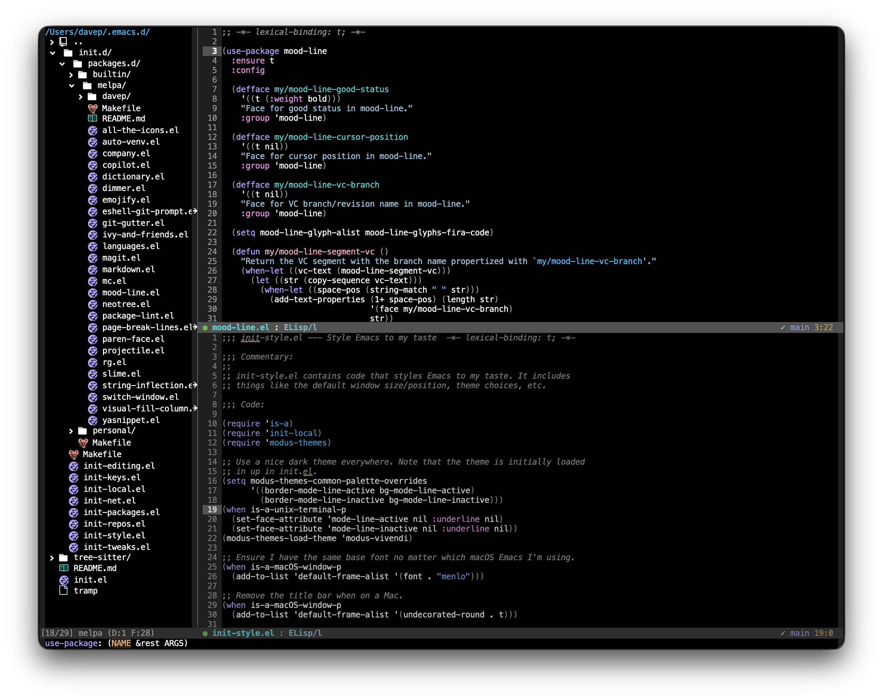This screenshot has height=700, width=883.
Task: Click the Emacs icon beside all-the-icons.el
Action: click(93, 130)
